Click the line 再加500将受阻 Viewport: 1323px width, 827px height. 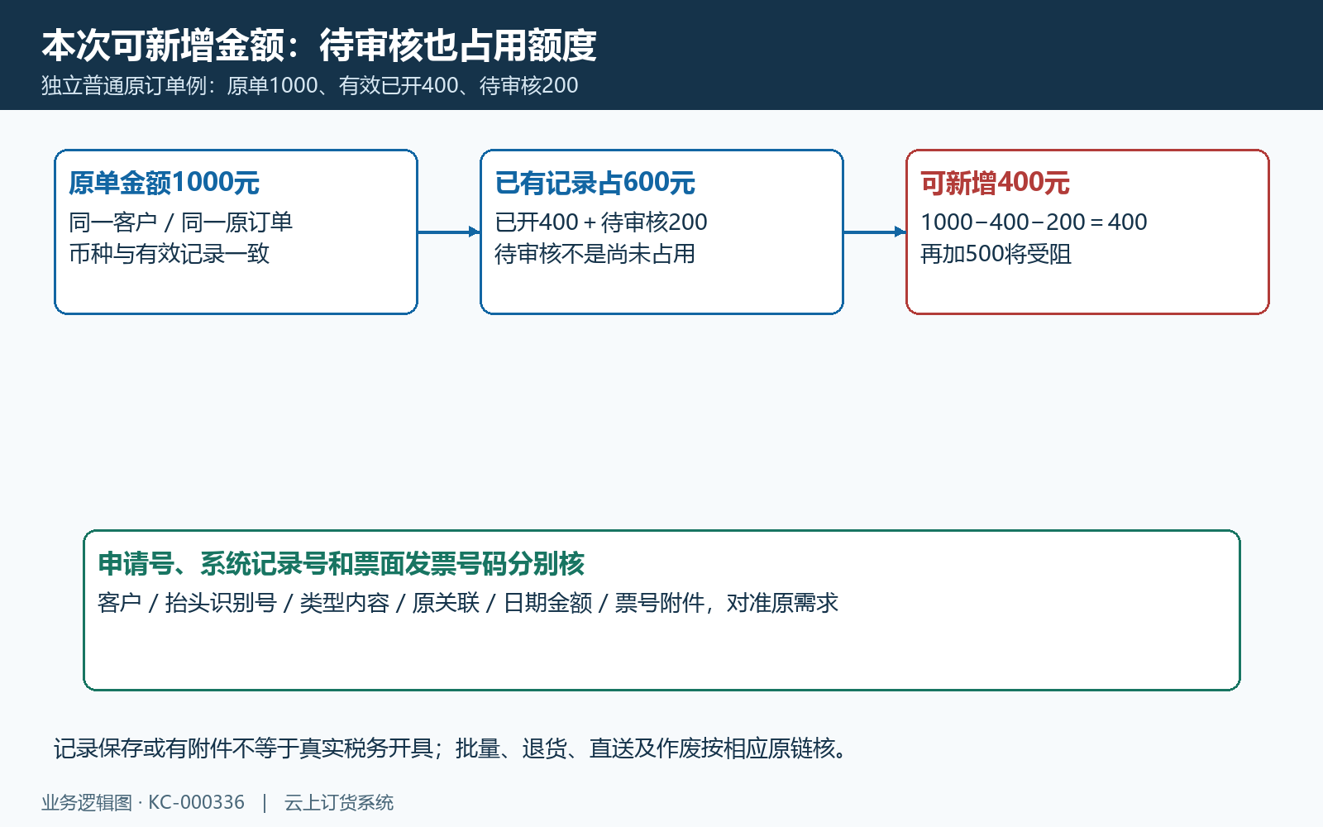tap(996, 254)
